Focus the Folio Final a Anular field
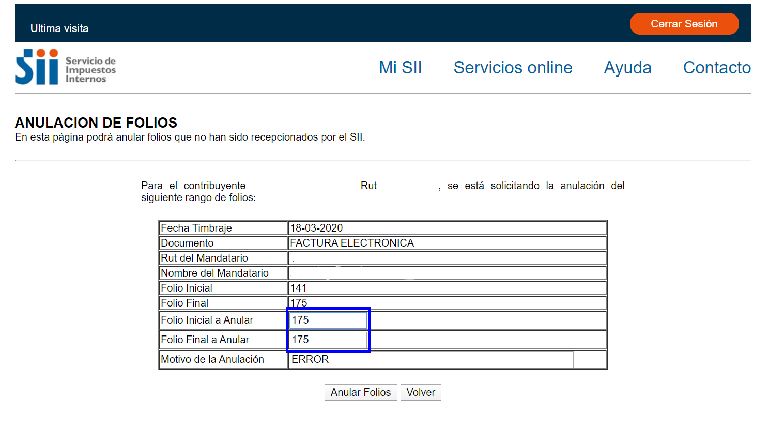This screenshot has height=428, width=769. [328, 340]
